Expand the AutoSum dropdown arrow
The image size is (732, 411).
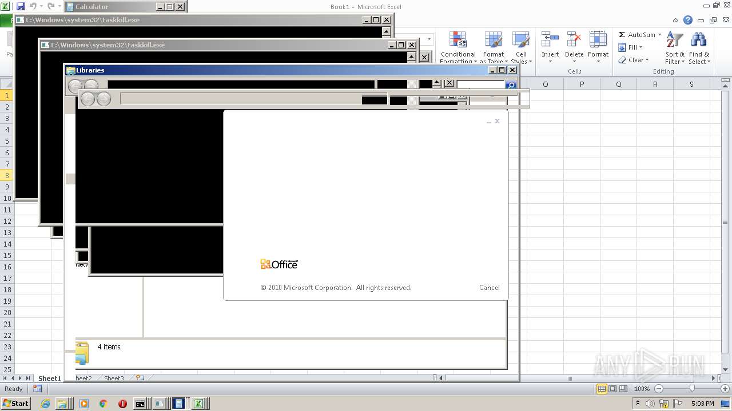(659, 35)
